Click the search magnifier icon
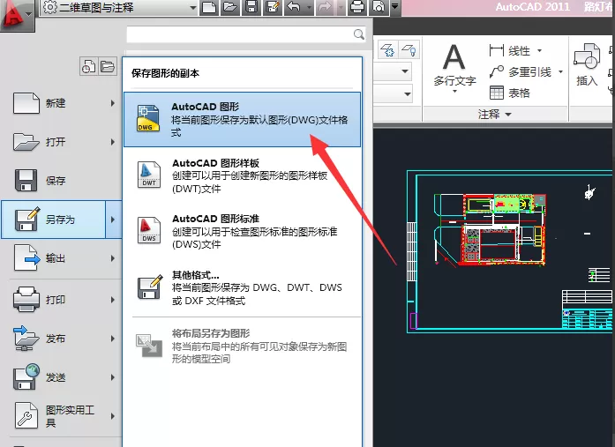Viewport: 615px width, 447px height. [x=358, y=34]
